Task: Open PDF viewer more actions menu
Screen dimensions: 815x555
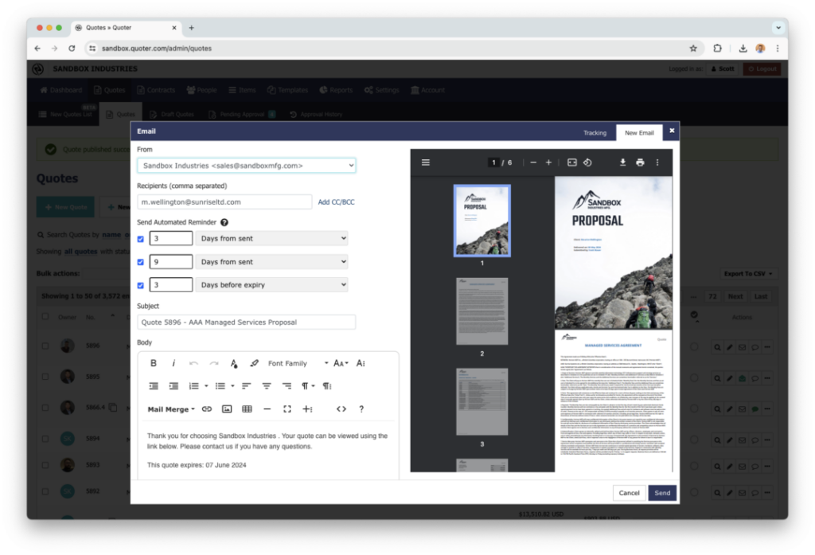Action: point(657,162)
